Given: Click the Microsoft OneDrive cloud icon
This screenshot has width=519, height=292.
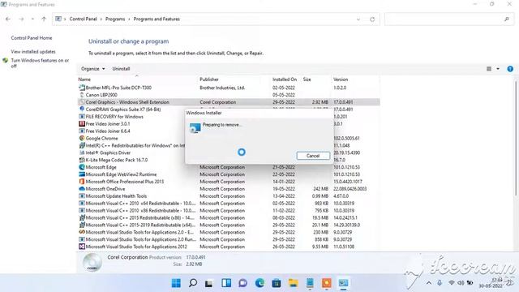Looking at the screenshot, I should point(82,189).
